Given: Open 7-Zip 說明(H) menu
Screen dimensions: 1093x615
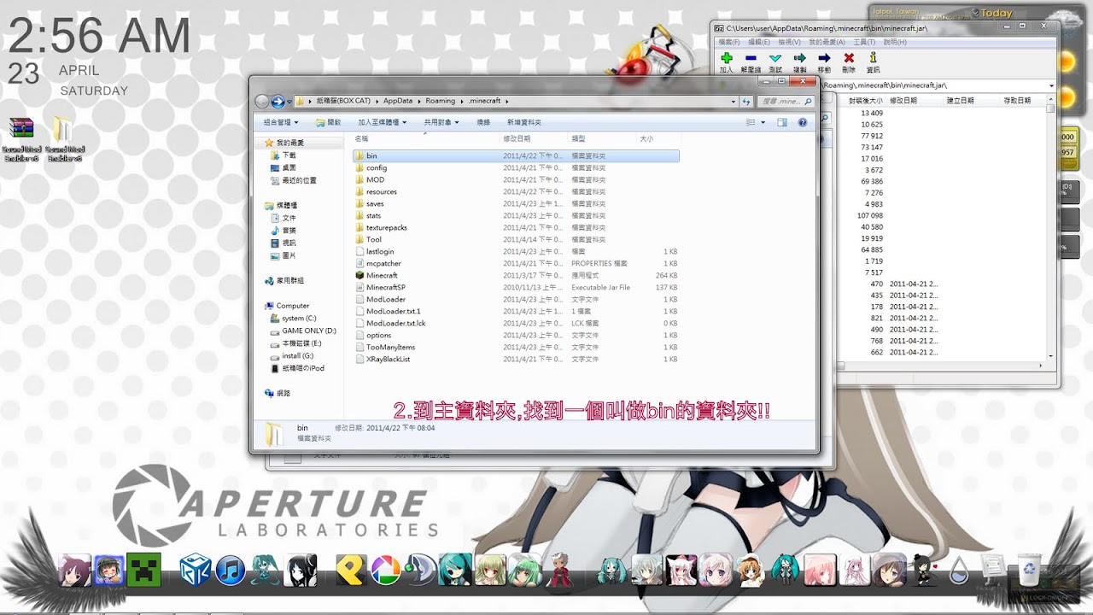Looking at the screenshot, I should [x=895, y=42].
